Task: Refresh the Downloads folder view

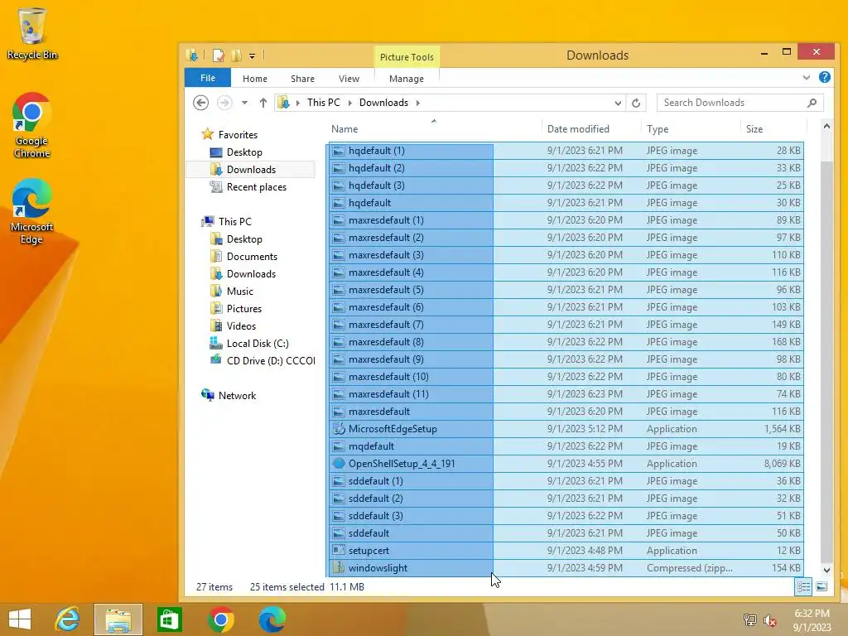Action: tap(636, 103)
